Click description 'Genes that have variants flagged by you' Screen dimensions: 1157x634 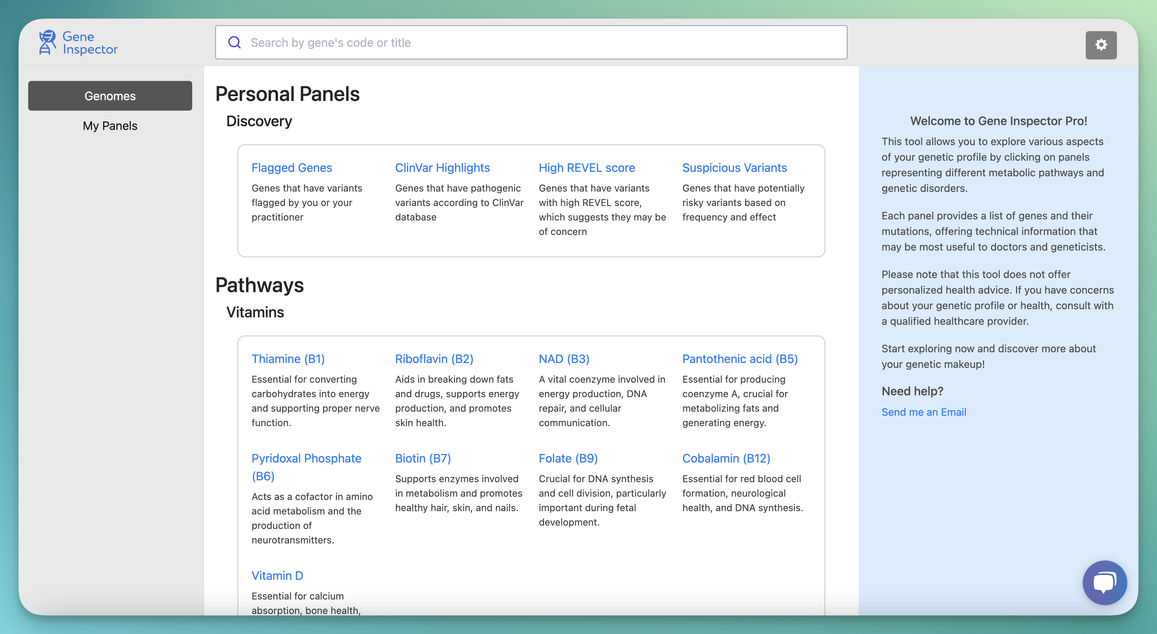point(307,203)
